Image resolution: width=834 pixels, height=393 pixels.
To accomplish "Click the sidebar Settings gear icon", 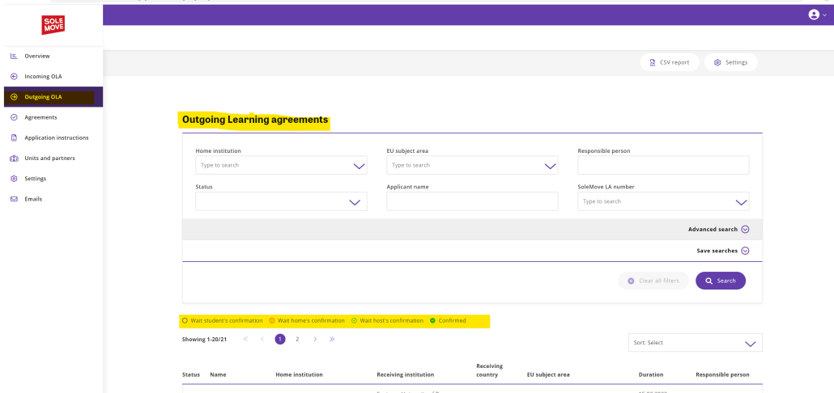I will pyautogui.click(x=15, y=179).
